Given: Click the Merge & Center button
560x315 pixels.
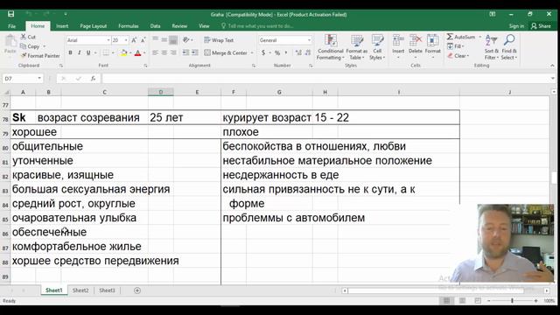Looking at the screenshot, I should coord(226,52).
